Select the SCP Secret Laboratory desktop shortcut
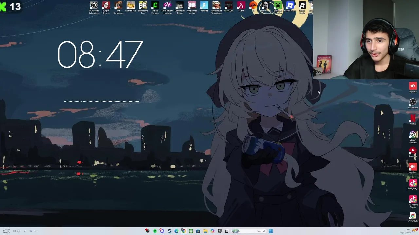The width and height of the screenshot is (419, 235). click(94, 8)
